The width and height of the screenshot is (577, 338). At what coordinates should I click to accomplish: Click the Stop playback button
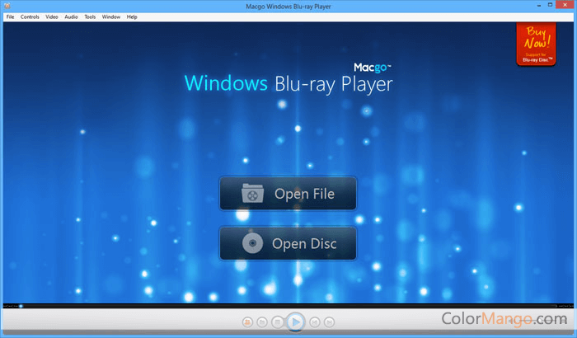278,322
